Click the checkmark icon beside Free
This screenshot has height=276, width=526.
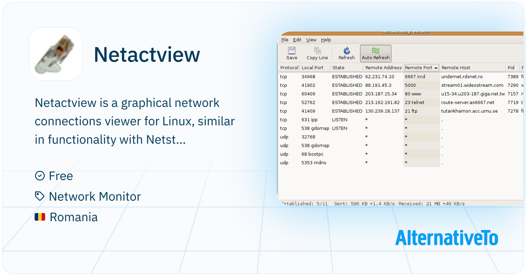coord(40,176)
